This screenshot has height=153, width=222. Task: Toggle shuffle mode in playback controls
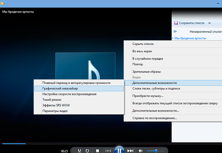click(x=80, y=151)
